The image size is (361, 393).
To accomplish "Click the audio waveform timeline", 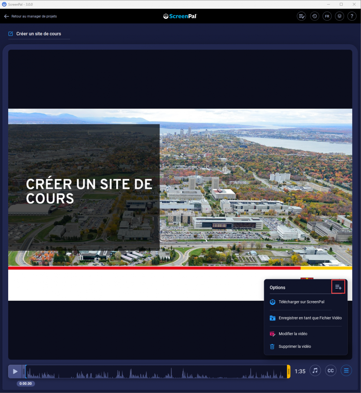I will (156, 372).
